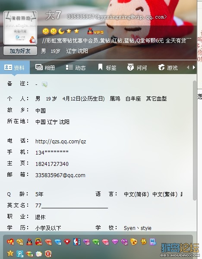Click the nickname 大7
Image resolution: width=202 pixels, height=259 pixels.
click(x=54, y=15)
